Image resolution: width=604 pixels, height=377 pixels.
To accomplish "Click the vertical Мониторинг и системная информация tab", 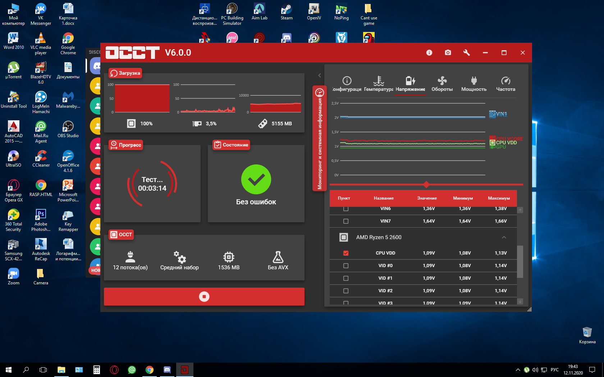I will [320, 138].
